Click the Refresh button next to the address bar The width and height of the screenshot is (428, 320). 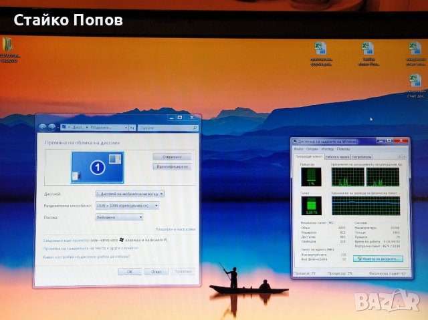click(132, 128)
